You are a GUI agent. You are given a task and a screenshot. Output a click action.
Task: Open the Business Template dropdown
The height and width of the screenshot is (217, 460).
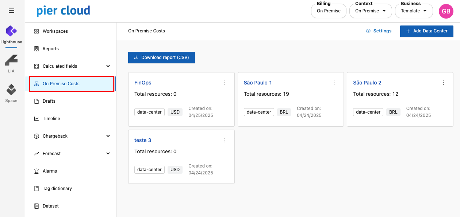pos(414,11)
